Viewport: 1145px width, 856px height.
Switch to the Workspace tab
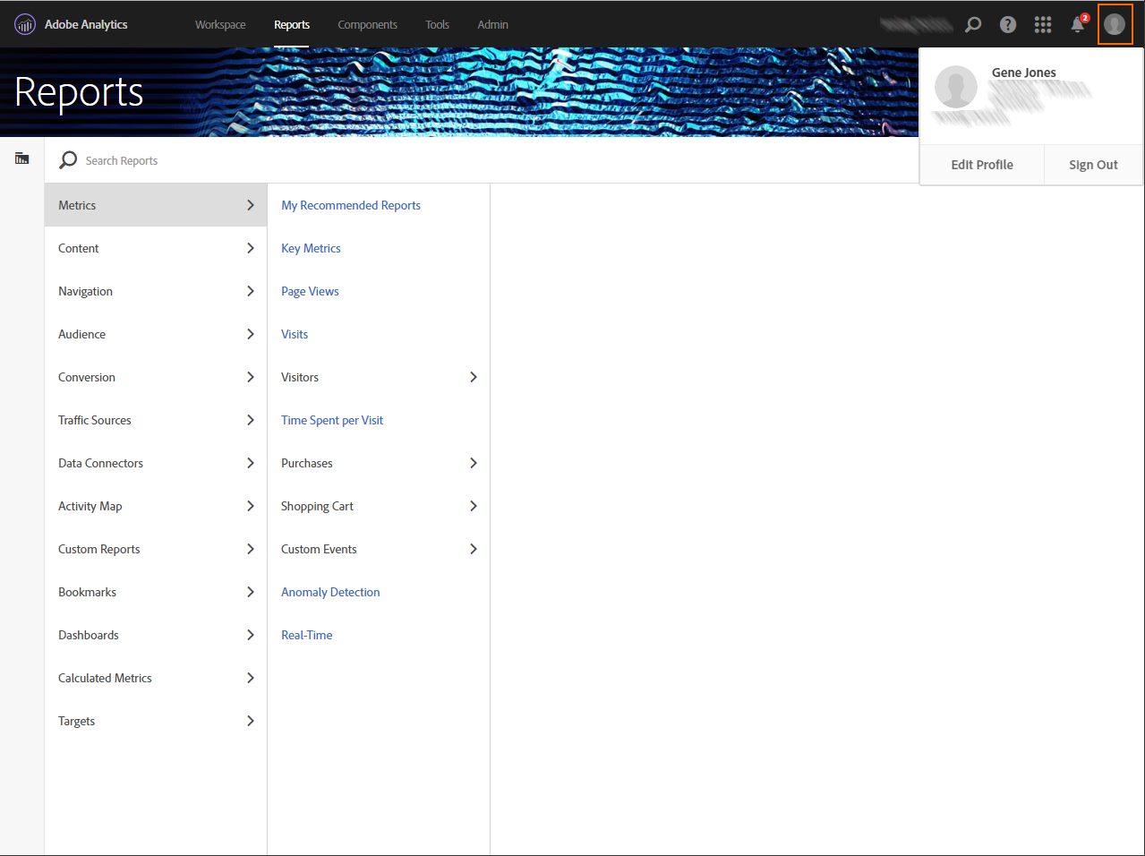[x=220, y=24]
